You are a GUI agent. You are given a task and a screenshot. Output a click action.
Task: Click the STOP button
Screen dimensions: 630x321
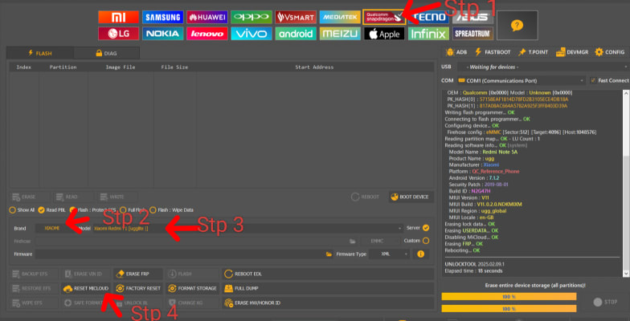(x=606, y=302)
